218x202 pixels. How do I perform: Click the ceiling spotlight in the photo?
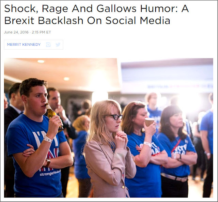click(41, 61)
